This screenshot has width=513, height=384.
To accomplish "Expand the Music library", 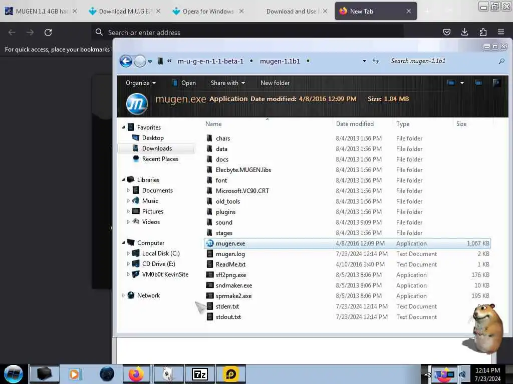I will [128, 200].
